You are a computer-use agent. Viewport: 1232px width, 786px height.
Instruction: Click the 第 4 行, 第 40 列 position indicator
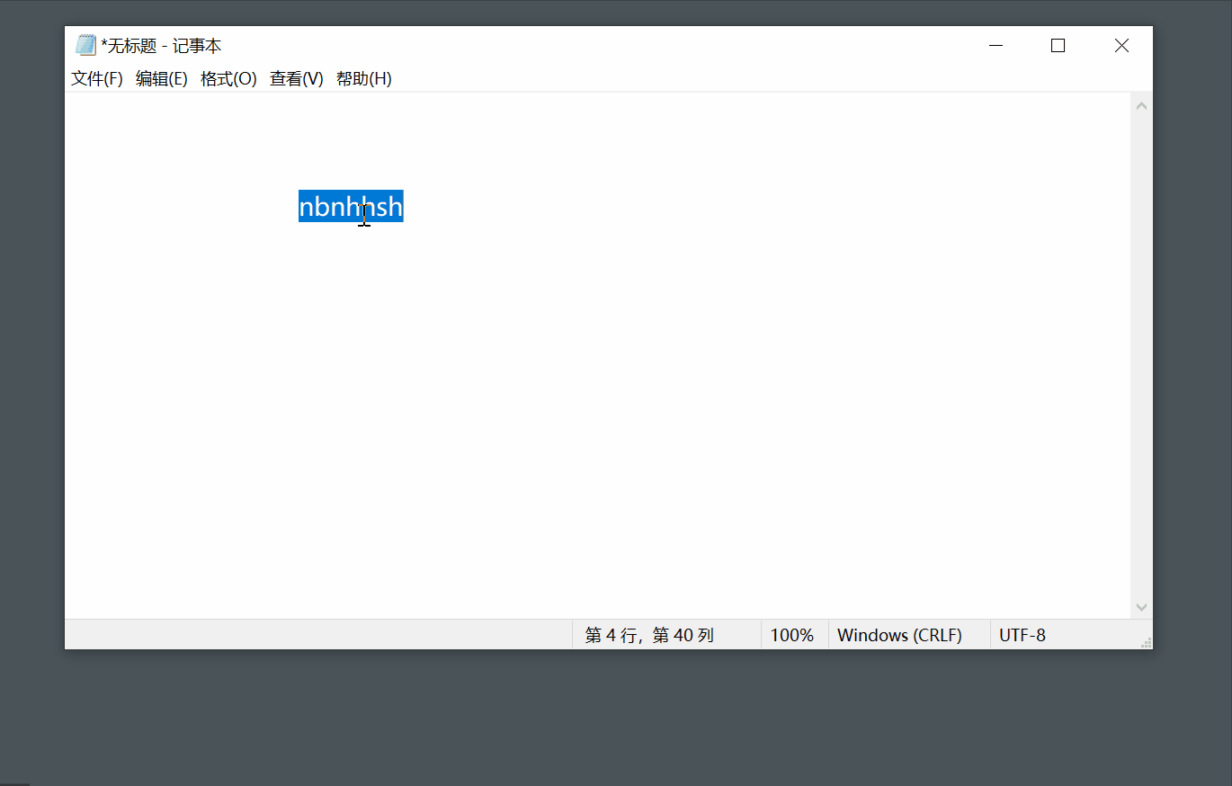click(649, 635)
